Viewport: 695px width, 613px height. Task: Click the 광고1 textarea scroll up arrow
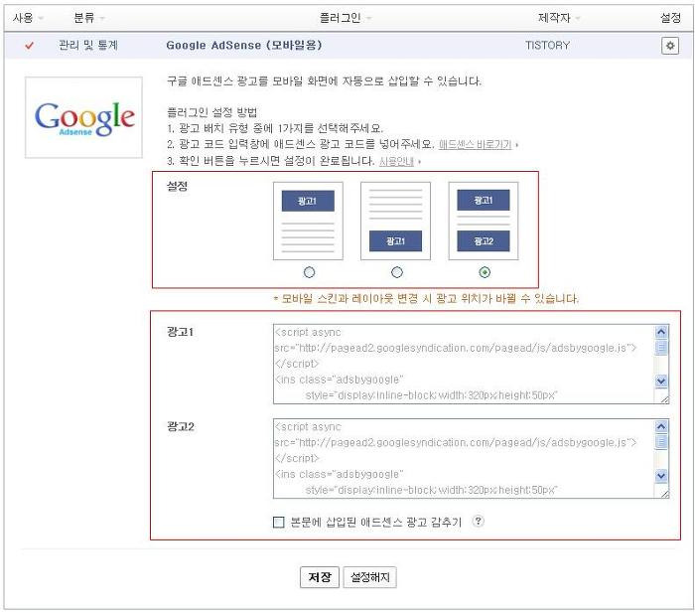click(661, 332)
